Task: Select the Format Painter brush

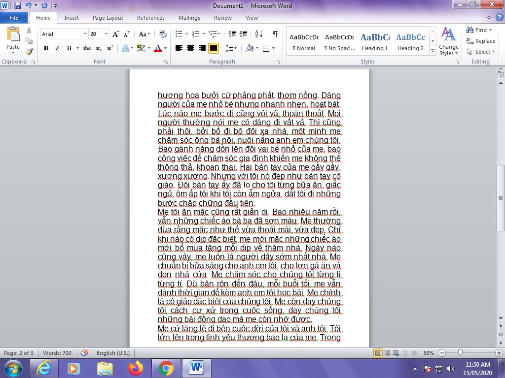Action: point(29,51)
